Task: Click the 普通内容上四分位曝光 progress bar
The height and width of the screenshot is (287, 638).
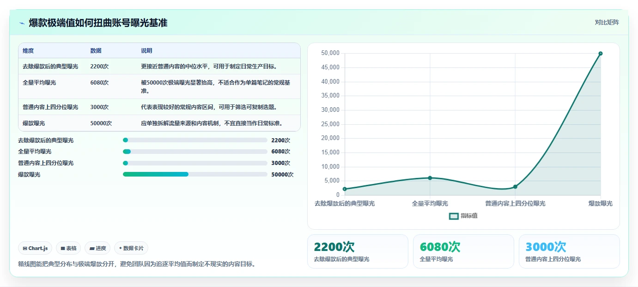Action: click(195, 163)
